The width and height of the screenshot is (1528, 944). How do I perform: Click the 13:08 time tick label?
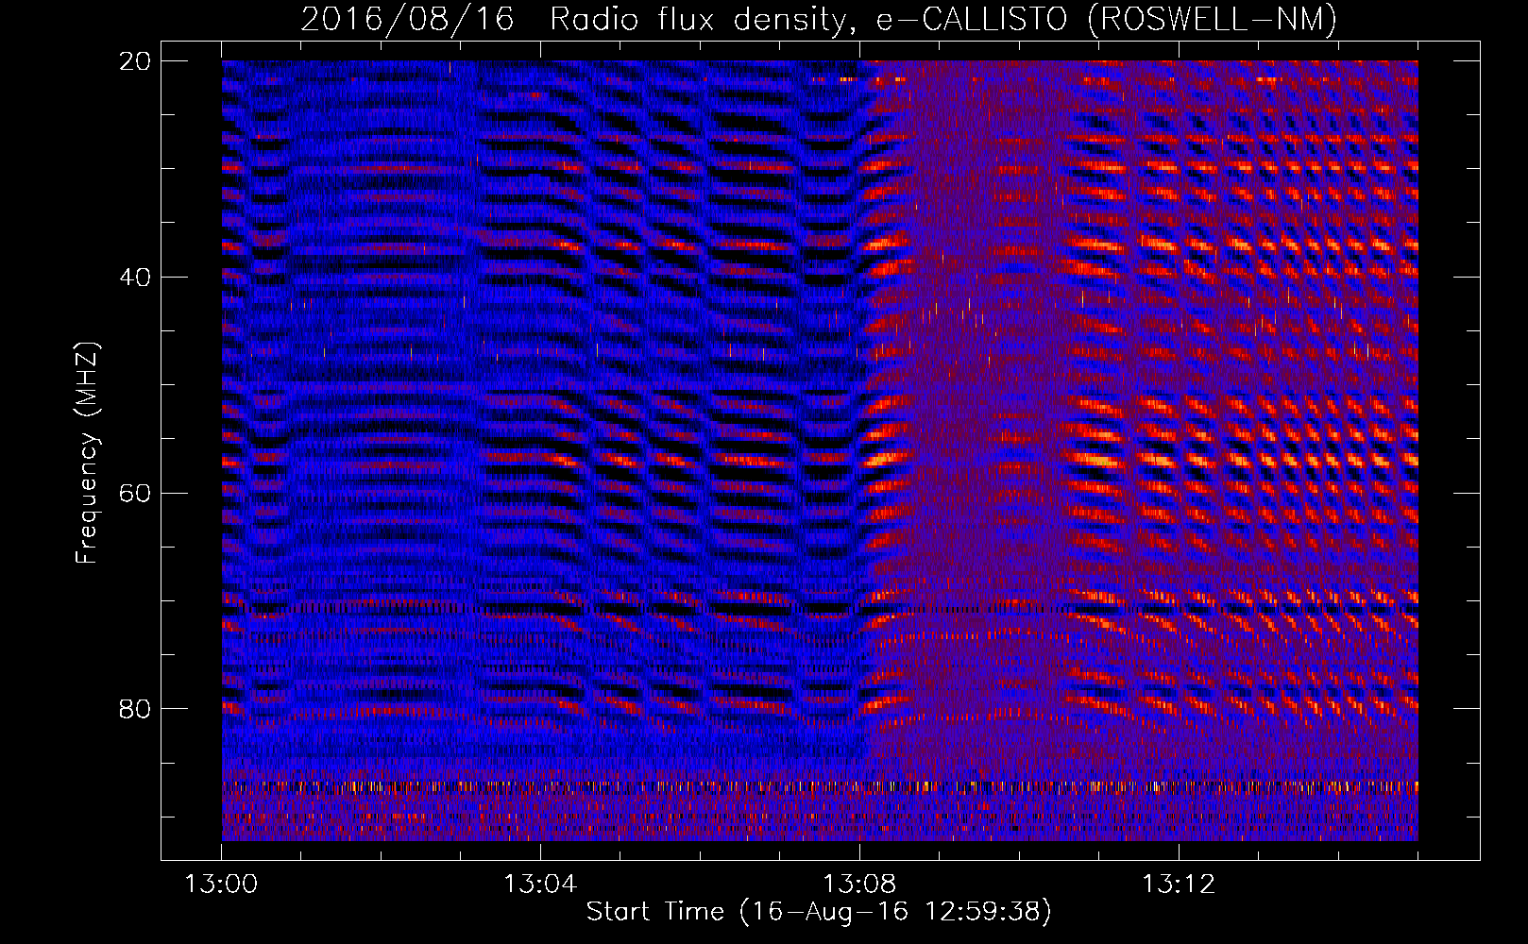859,885
